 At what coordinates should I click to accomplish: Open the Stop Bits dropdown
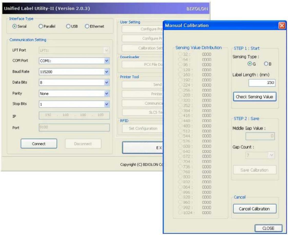(106, 104)
